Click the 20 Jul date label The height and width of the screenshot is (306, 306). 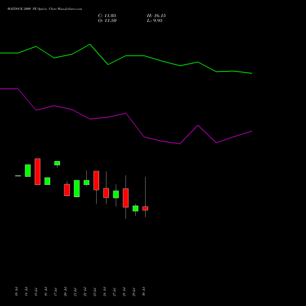(x=65, y=291)
